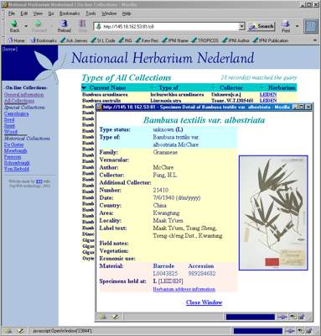Click the Mozilla throbber logo icon
This screenshot has height=336, width=321.
(311, 26)
